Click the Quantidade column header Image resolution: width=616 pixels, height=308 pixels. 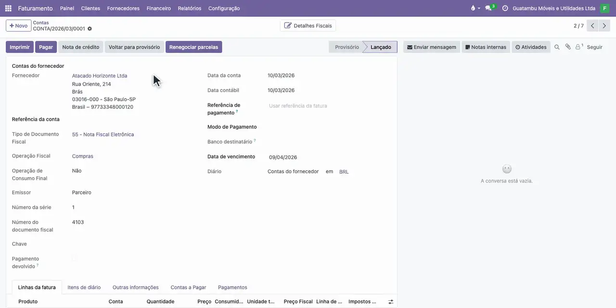[x=161, y=302]
